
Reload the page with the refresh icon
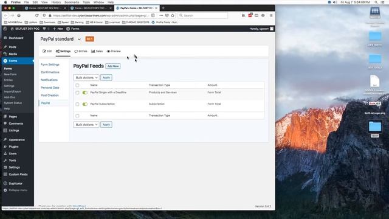36,15
